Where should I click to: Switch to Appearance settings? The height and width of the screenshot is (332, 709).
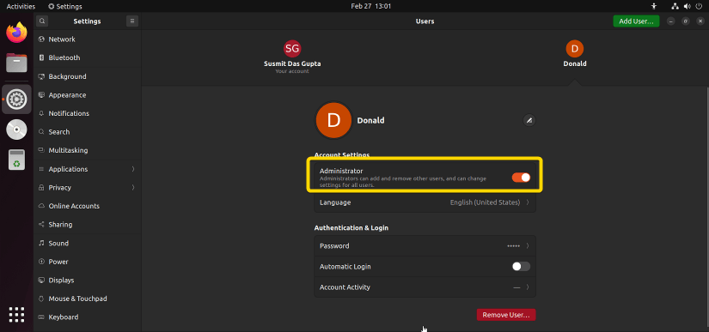88,94
